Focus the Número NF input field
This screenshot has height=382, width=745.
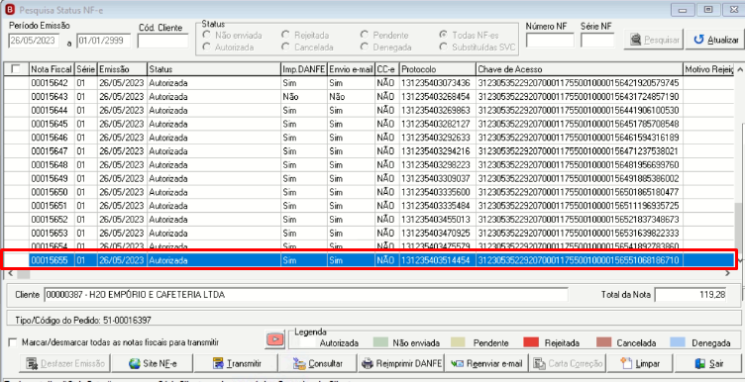coord(550,41)
